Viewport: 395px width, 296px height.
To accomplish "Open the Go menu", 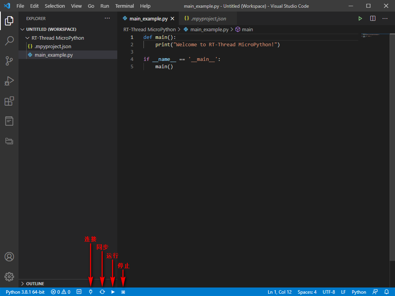I will 91,6.
